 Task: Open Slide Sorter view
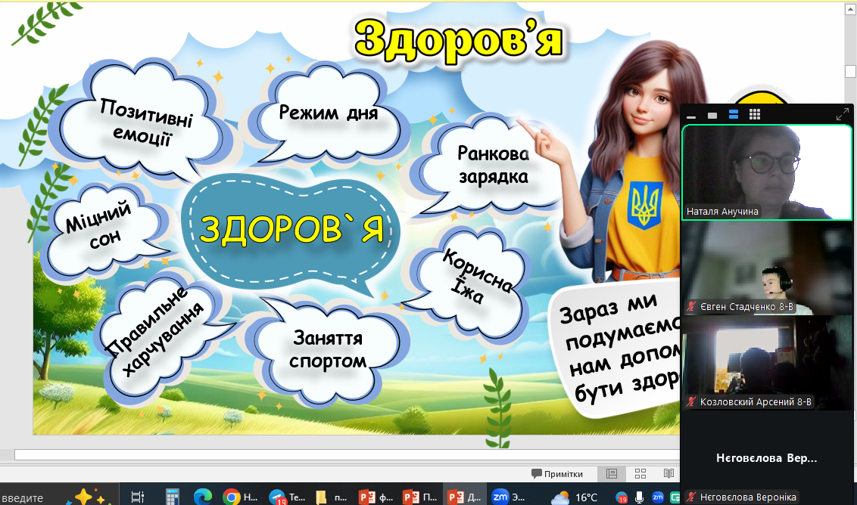tap(640, 474)
